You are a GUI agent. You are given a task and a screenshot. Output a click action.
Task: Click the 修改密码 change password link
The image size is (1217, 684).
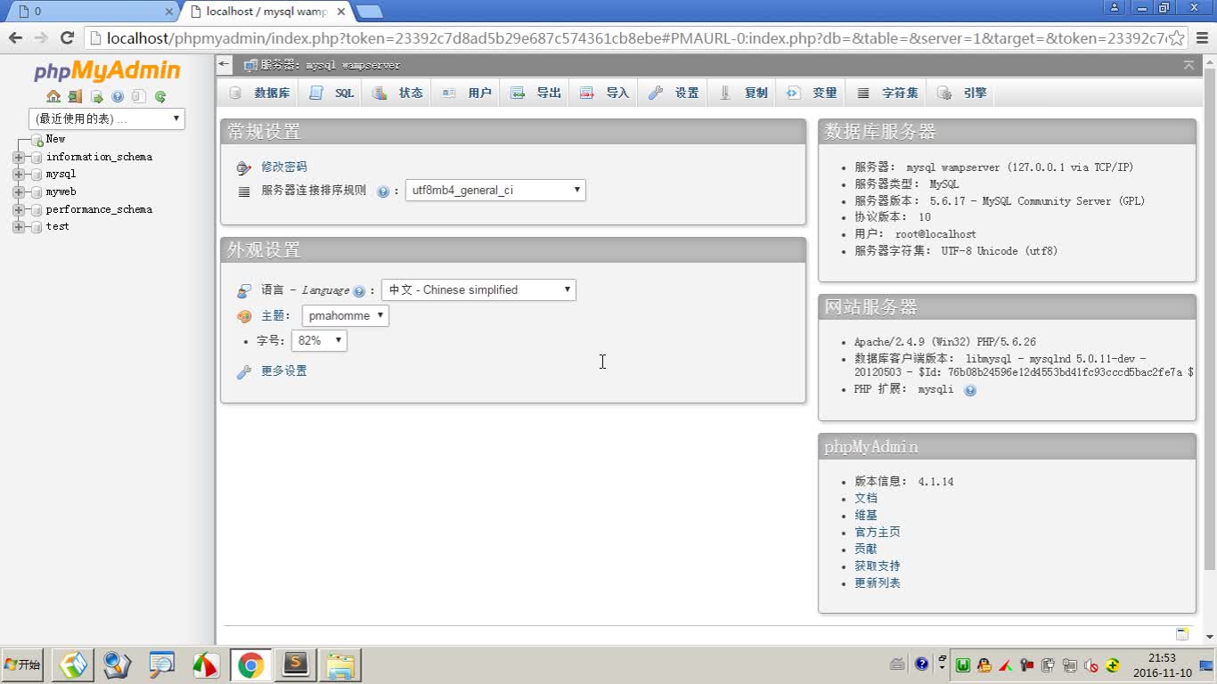(x=284, y=167)
